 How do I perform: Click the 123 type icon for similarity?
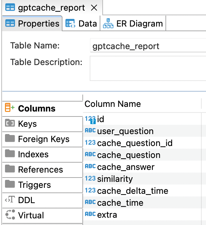[90, 178]
